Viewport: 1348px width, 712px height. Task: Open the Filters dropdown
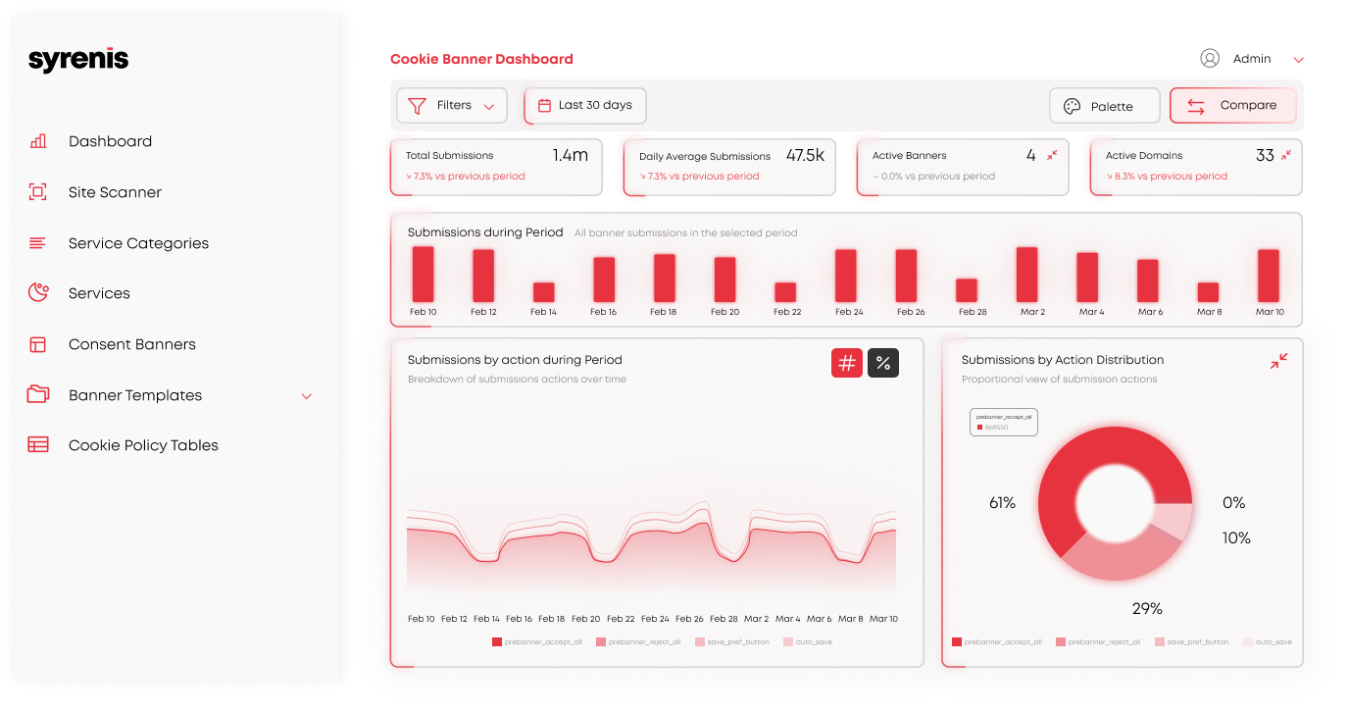[x=452, y=106]
